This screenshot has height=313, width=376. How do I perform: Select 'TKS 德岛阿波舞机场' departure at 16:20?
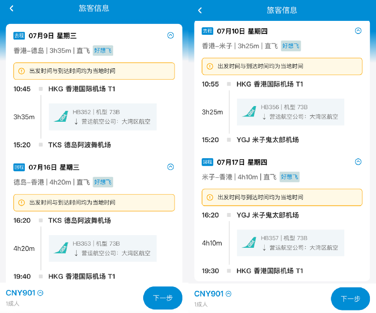click(x=80, y=220)
